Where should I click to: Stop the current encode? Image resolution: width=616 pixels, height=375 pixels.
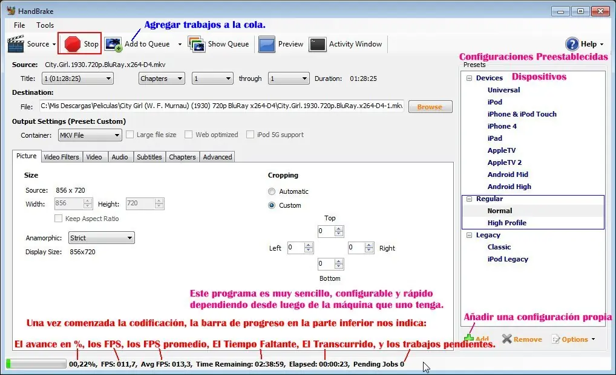pyautogui.click(x=80, y=43)
